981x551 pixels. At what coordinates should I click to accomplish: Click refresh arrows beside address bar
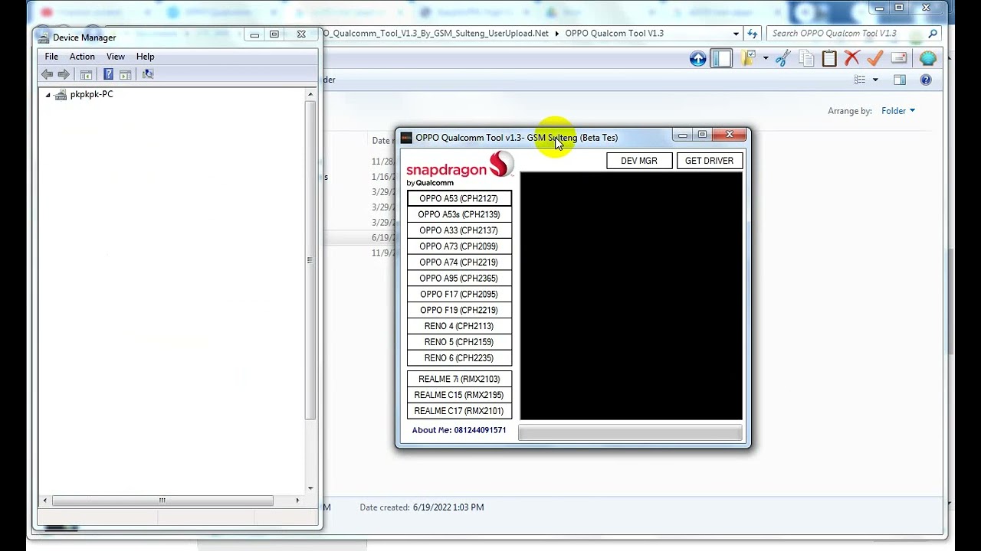coord(753,34)
